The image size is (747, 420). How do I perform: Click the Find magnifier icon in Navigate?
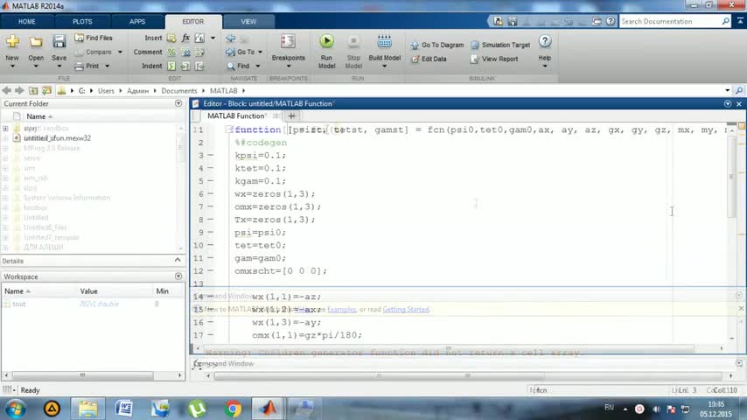(x=231, y=66)
